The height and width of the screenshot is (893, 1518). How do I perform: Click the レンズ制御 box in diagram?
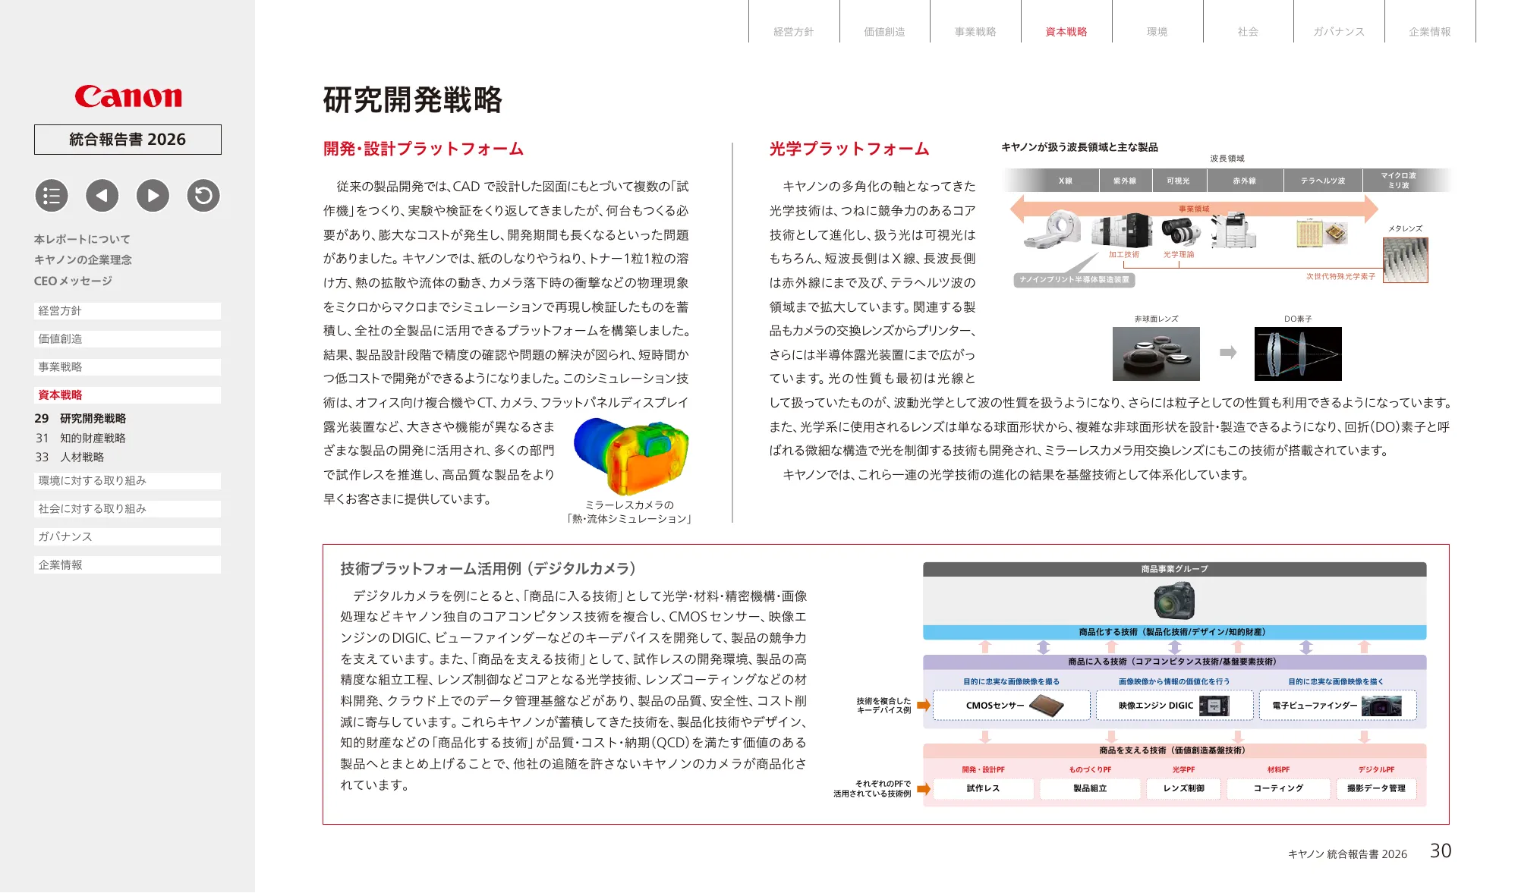click(1184, 789)
